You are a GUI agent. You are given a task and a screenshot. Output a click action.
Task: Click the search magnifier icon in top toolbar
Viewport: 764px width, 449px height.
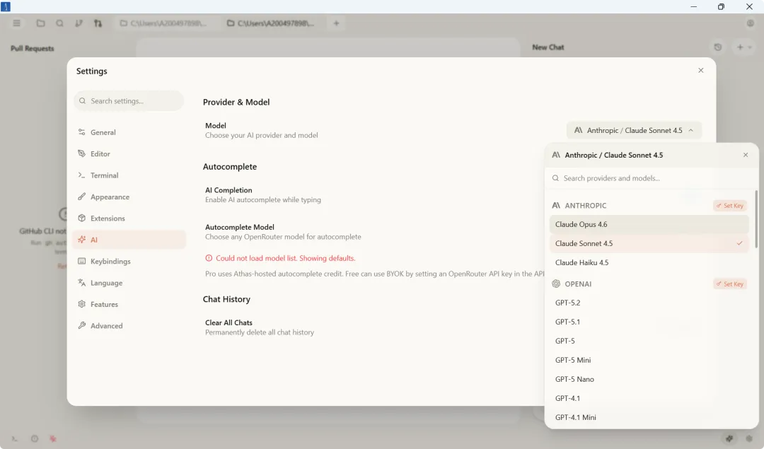pos(59,23)
